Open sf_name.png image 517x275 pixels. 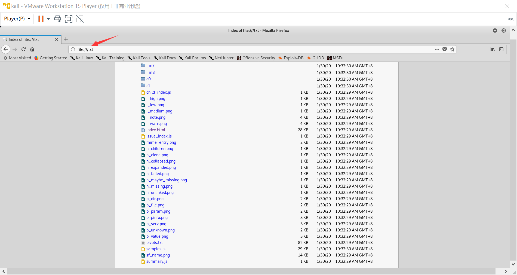point(158,255)
